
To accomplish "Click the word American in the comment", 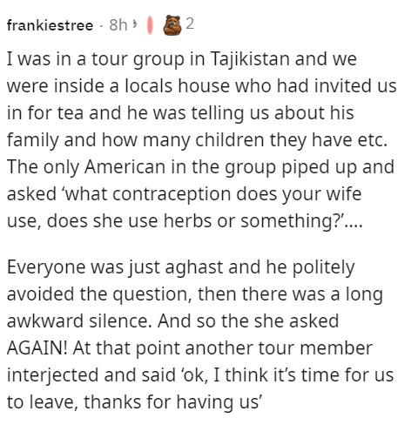I will [x=125, y=167].
